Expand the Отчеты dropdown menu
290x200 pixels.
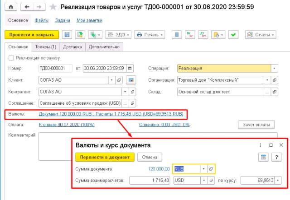261,35
